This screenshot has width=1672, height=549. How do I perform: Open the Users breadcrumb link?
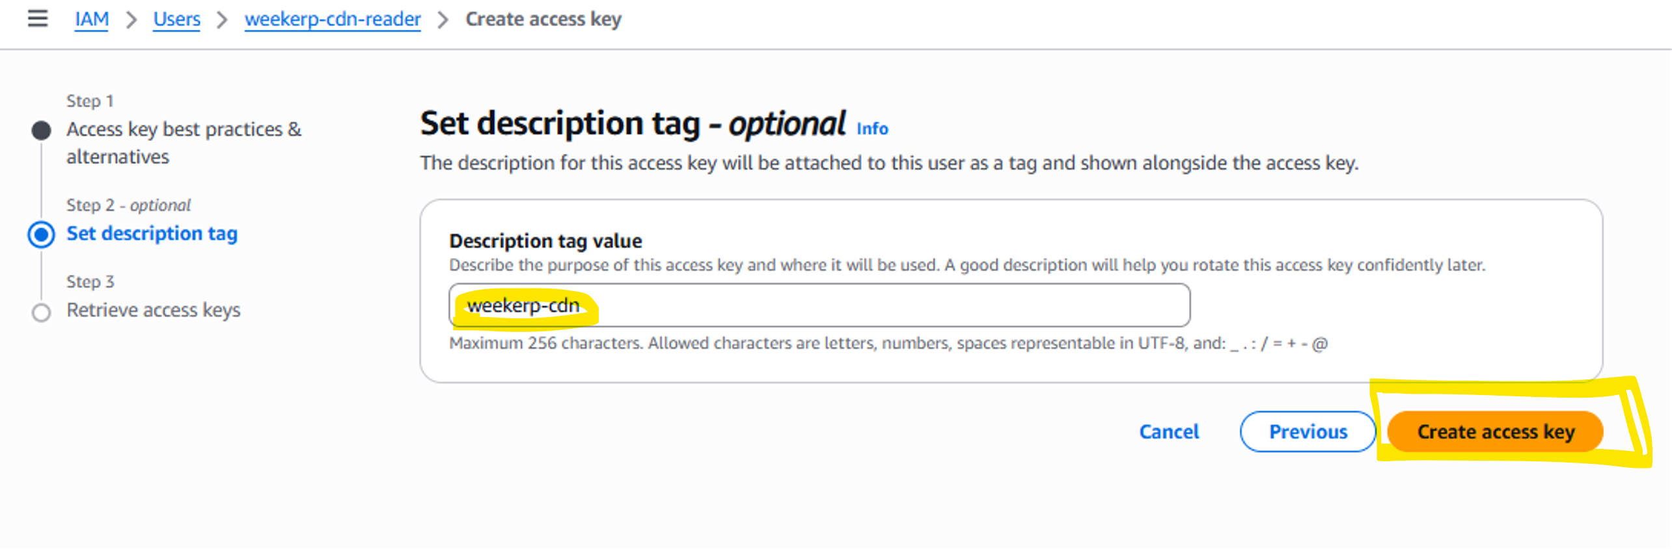176,19
